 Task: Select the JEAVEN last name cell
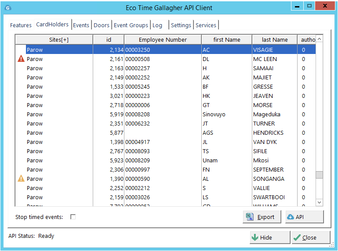pos(274,96)
